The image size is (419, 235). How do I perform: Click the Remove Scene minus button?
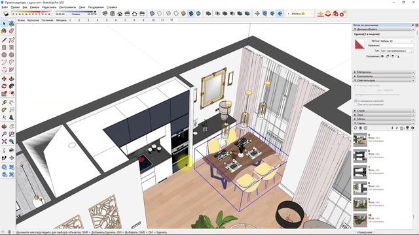[x=365, y=128]
